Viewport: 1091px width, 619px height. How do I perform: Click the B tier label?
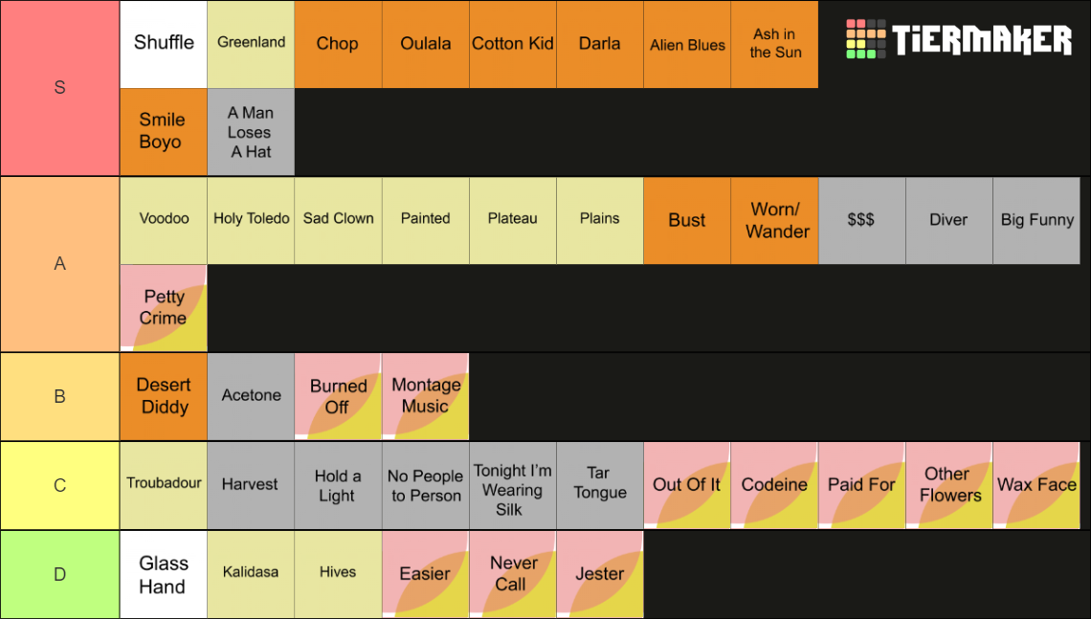tap(60, 396)
